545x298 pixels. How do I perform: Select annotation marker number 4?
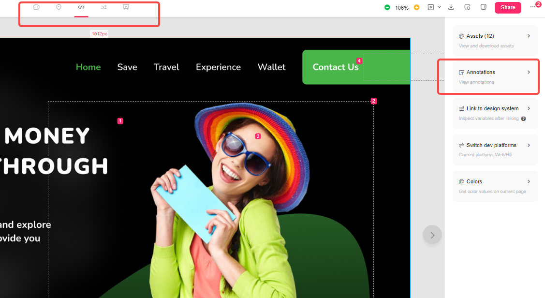click(x=359, y=61)
